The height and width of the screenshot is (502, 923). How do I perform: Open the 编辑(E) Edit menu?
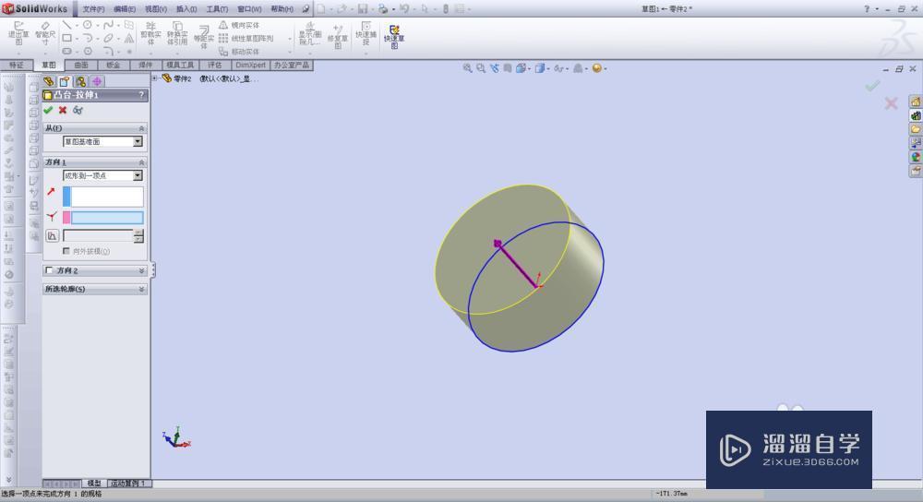click(x=125, y=9)
